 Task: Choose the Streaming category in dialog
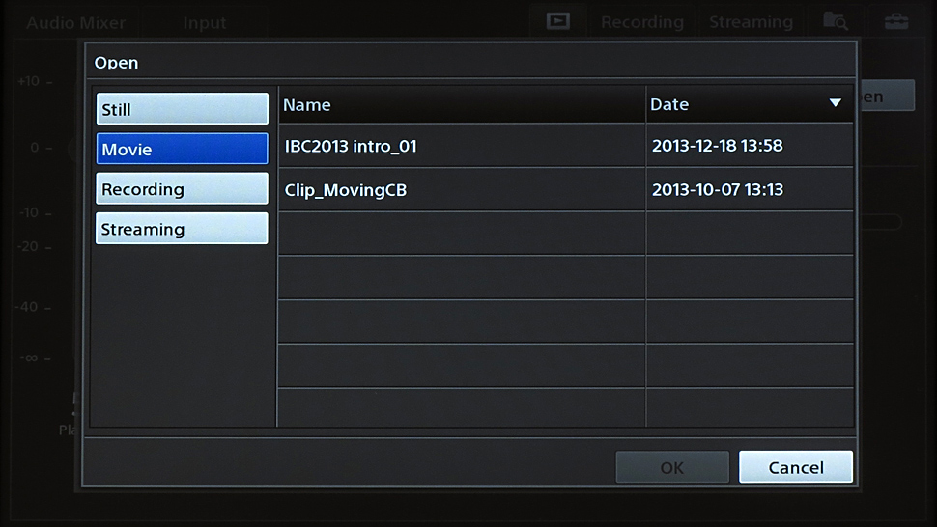point(182,229)
